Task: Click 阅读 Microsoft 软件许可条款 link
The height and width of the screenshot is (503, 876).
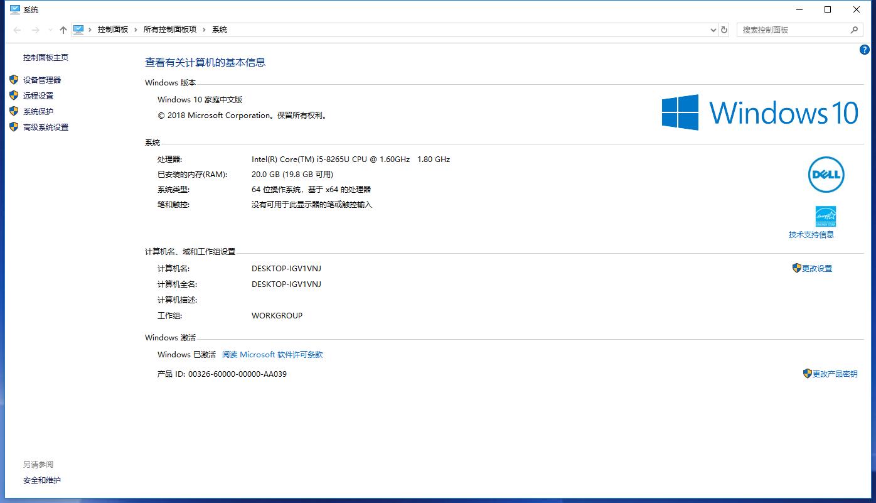Action: pos(272,354)
